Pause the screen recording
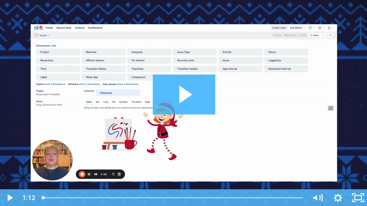367x206 pixels. [x=89, y=174]
